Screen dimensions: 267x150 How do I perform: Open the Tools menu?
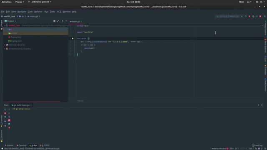(53, 12)
